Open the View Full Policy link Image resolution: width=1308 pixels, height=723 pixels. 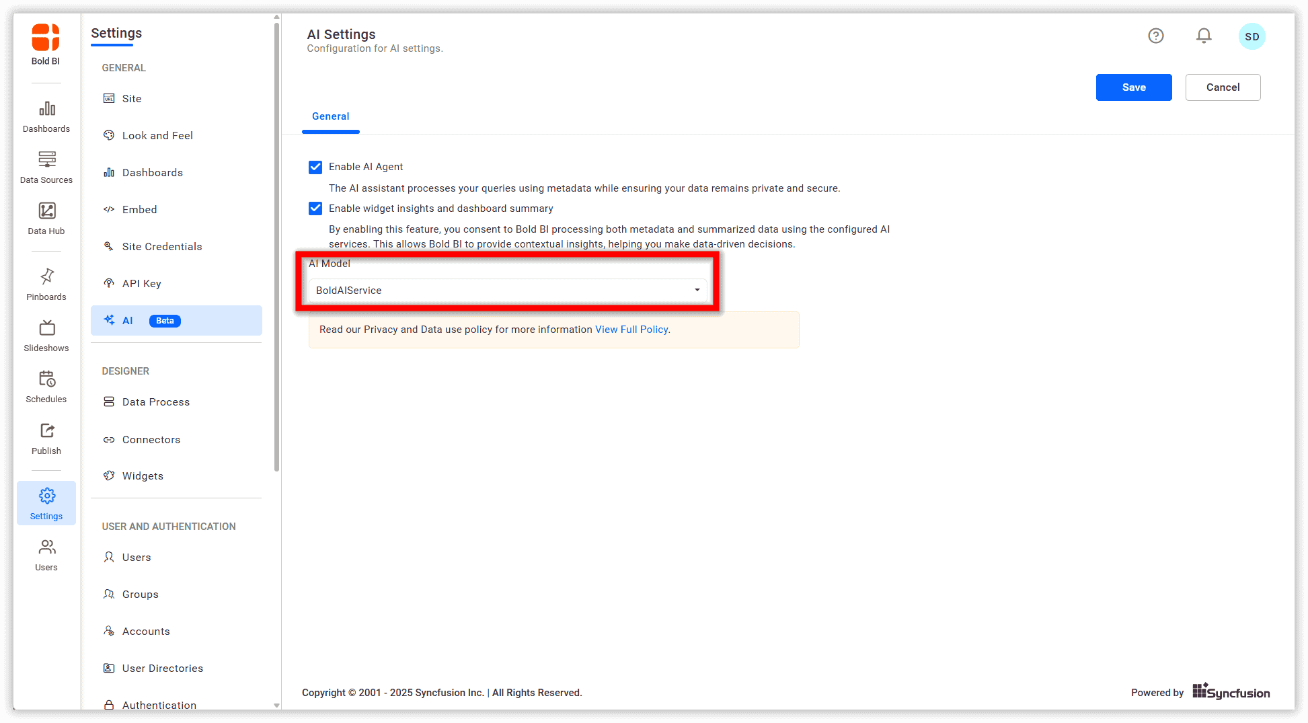631,330
